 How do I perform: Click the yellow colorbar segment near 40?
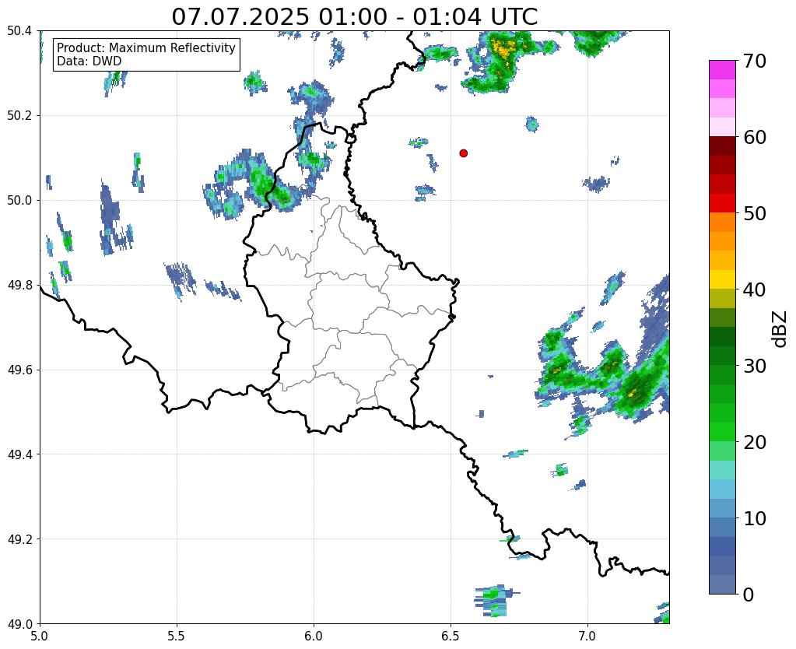722,279
